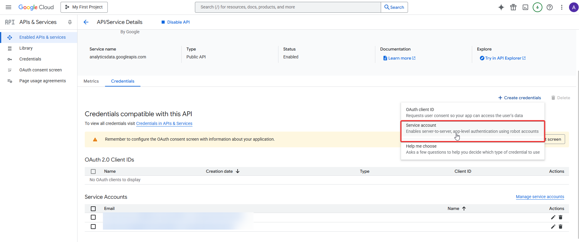The height and width of the screenshot is (242, 579).
Task: Open the three-dot settings menu
Action: pyautogui.click(x=562, y=7)
